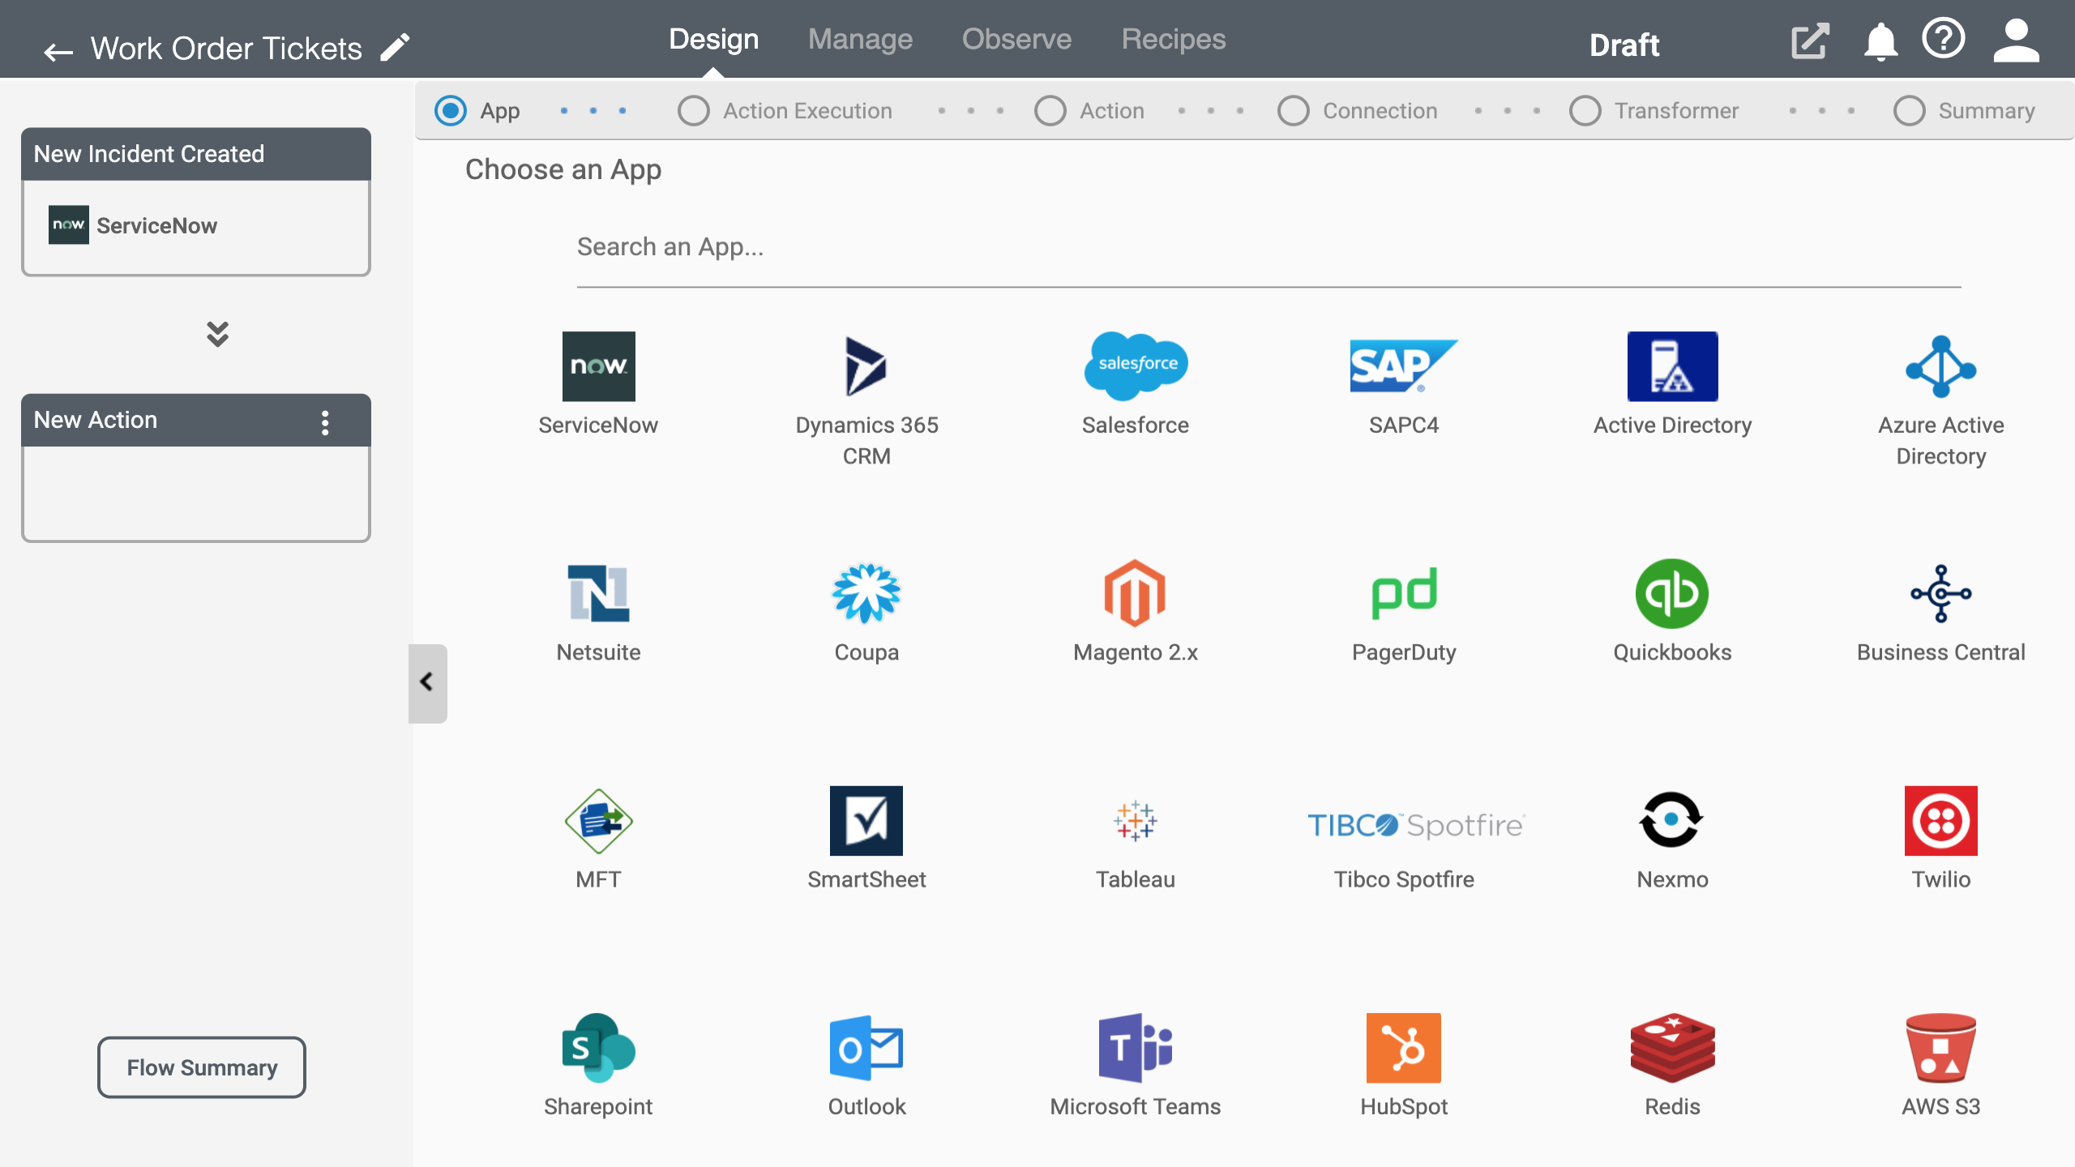The height and width of the screenshot is (1167, 2075).
Task: Open the user profile icon
Action: [2016, 41]
